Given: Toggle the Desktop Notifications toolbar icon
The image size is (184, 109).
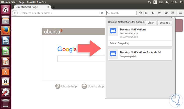Looking at the screenshot, I should pyautogui.click(x=173, y=13).
